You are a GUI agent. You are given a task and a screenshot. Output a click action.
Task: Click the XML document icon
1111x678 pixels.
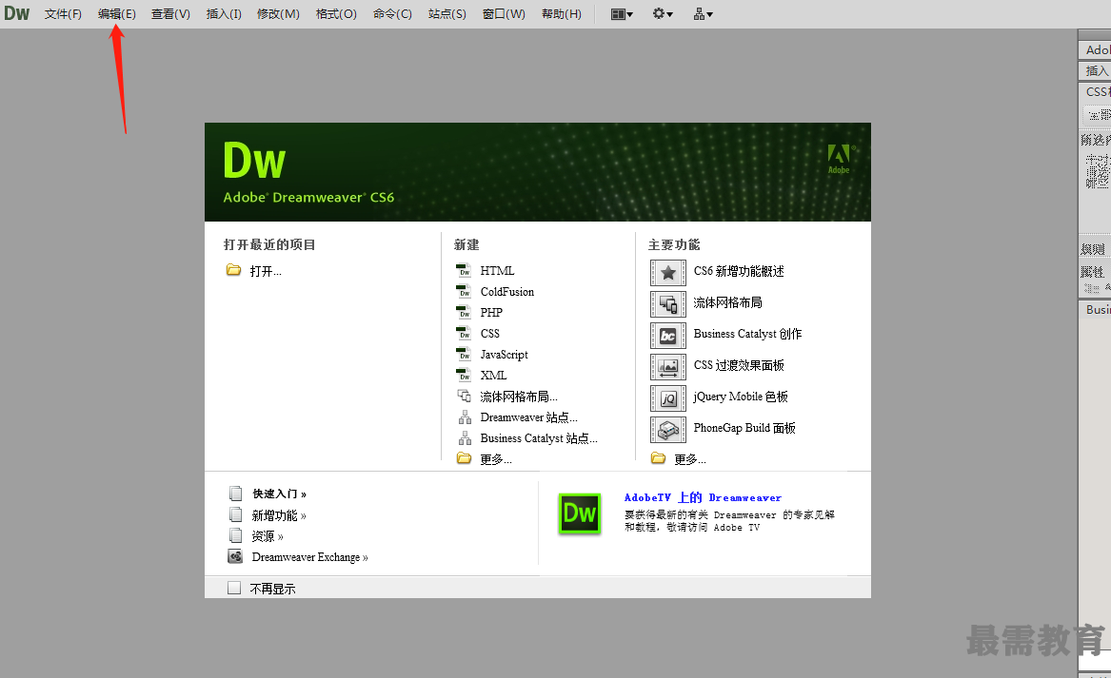coord(464,375)
